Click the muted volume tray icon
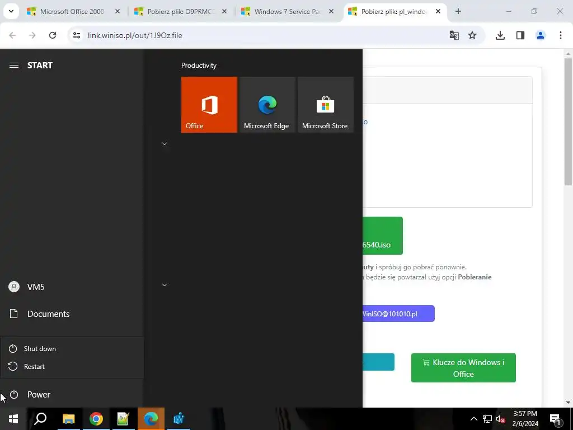The width and height of the screenshot is (573, 430). tap(500, 419)
